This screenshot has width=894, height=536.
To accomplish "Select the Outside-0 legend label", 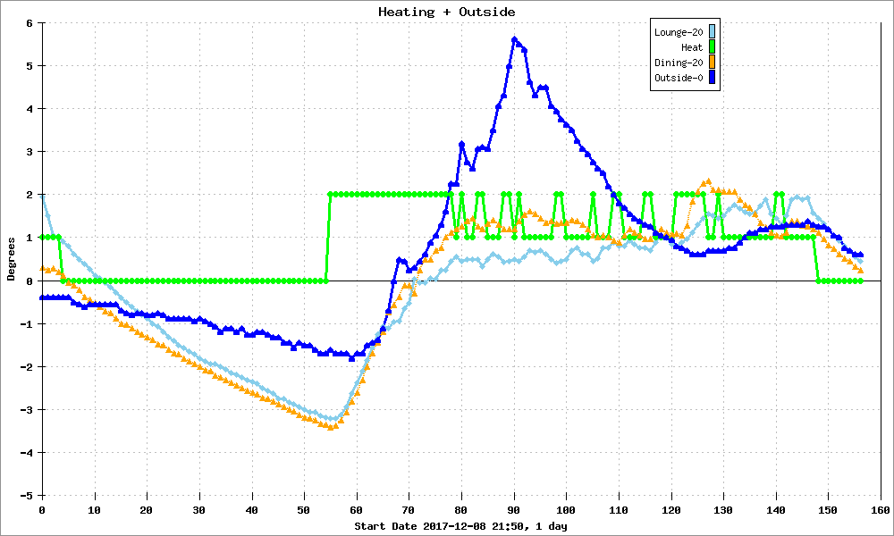I will tap(679, 78).
